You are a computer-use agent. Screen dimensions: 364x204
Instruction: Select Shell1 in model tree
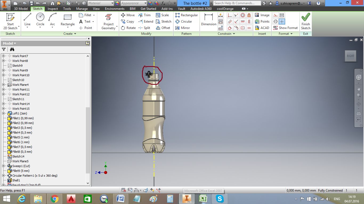(x=16, y=180)
